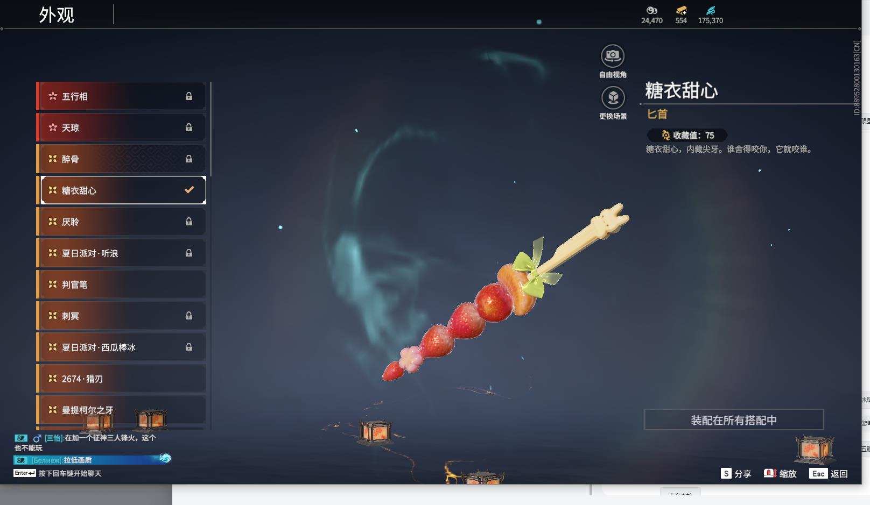870x505 pixels.
Task: Click the strawberry skewer dagger preview
Action: [x=506, y=292]
